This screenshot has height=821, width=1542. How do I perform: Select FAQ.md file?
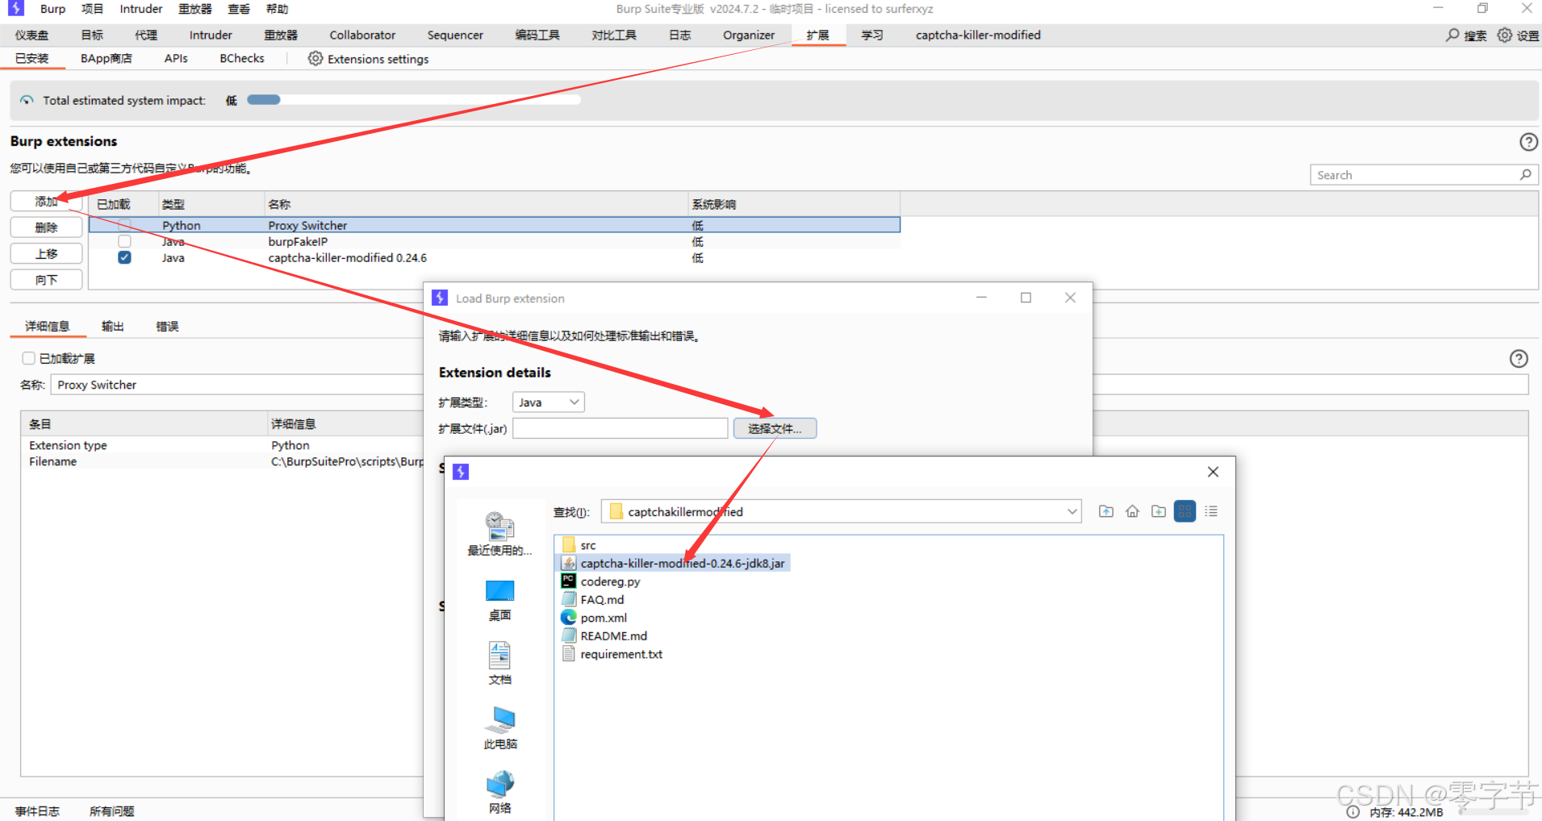point(593,599)
